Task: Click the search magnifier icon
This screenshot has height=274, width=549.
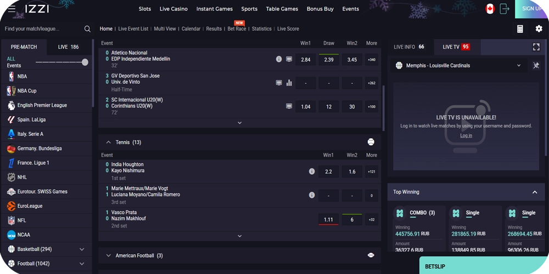Action: tap(87, 29)
